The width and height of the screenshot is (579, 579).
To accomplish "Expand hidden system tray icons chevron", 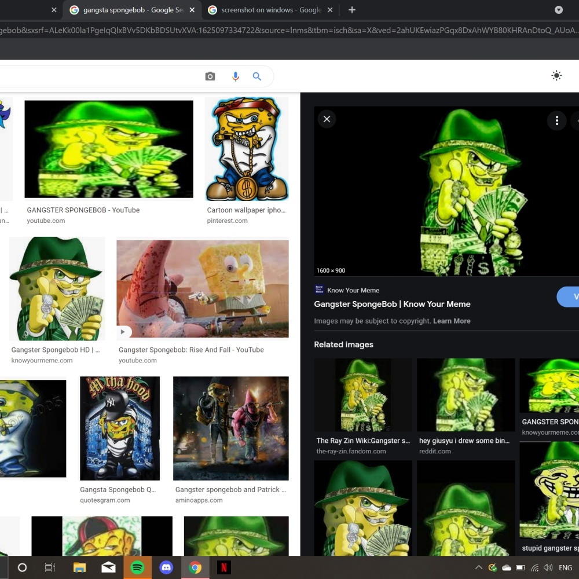I will coord(479,567).
